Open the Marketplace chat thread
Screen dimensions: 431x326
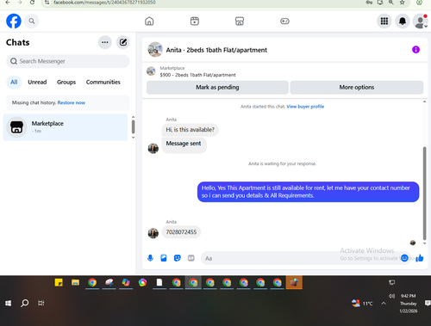(x=66, y=127)
